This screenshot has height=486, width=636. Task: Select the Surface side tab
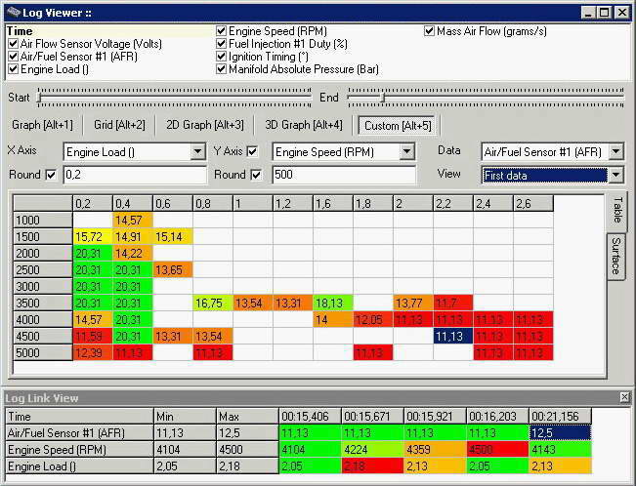pyautogui.click(x=616, y=257)
